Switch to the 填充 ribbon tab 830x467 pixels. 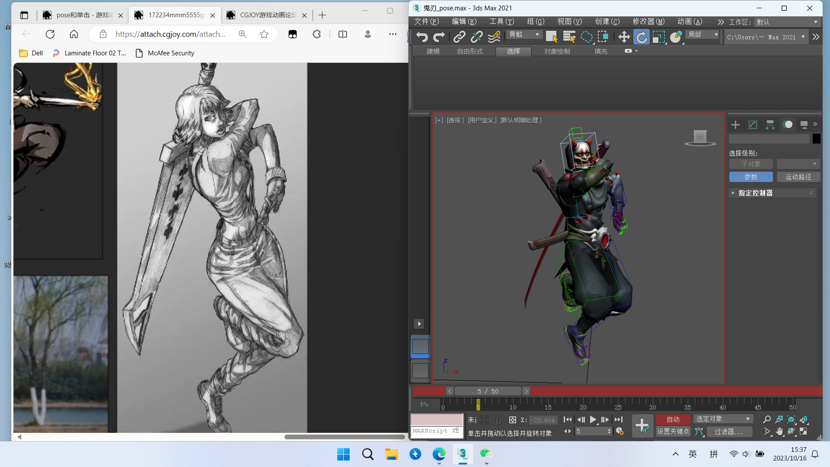601,51
